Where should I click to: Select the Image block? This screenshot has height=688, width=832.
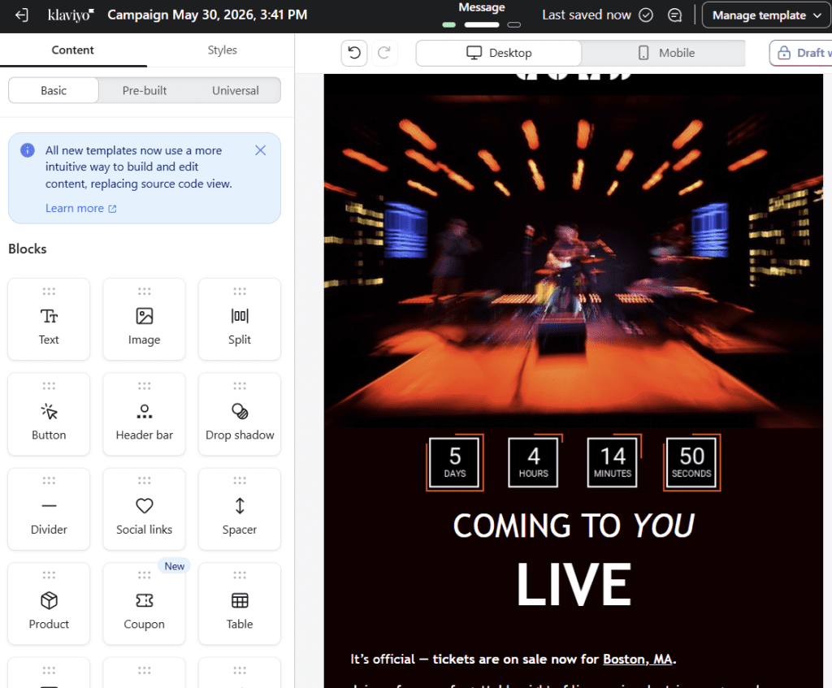(x=145, y=318)
